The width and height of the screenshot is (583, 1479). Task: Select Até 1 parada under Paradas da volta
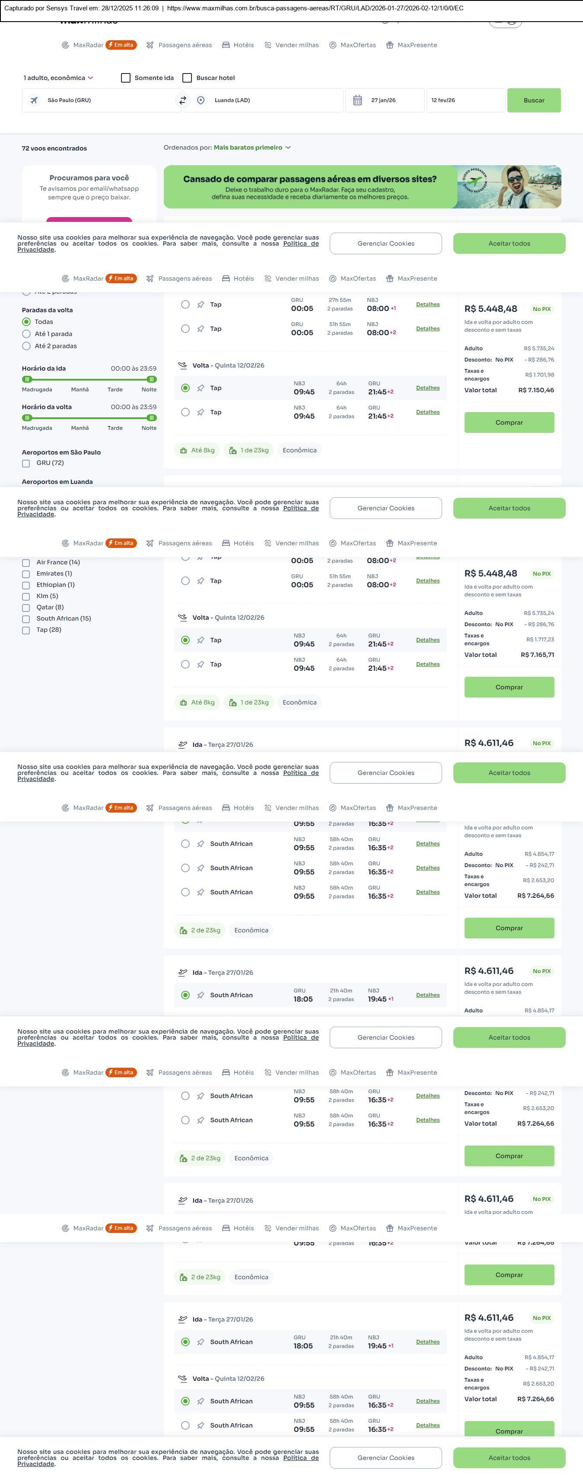pos(26,334)
